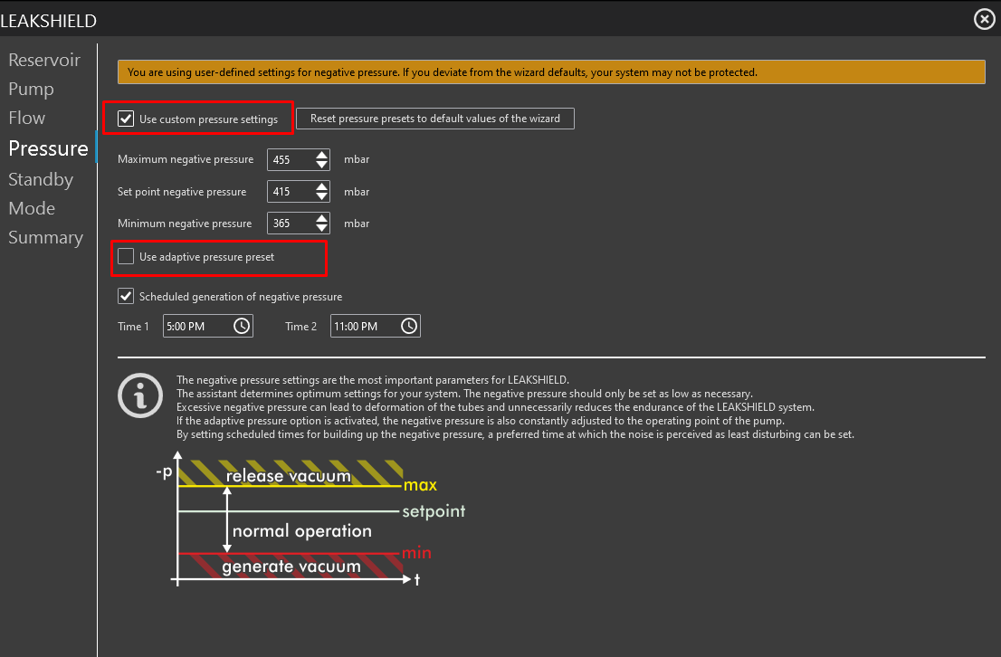Disable Scheduled generation of negative pressure
The width and height of the screenshot is (1001, 657).
[x=126, y=297]
